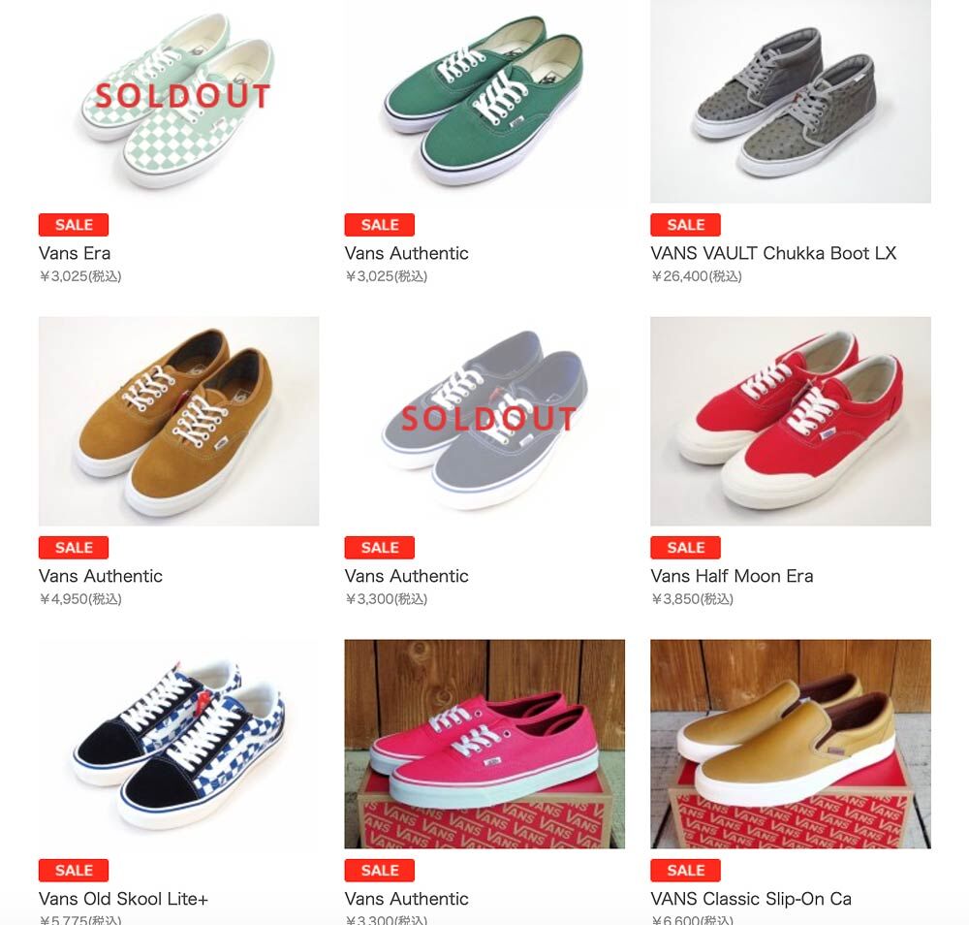The image size is (969, 925).
Task: Click the Vans Era product title
Action: tap(75, 253)
